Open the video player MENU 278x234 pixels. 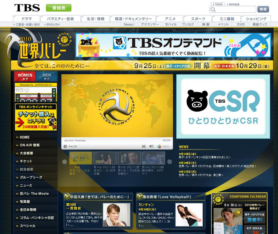[164, 146]
